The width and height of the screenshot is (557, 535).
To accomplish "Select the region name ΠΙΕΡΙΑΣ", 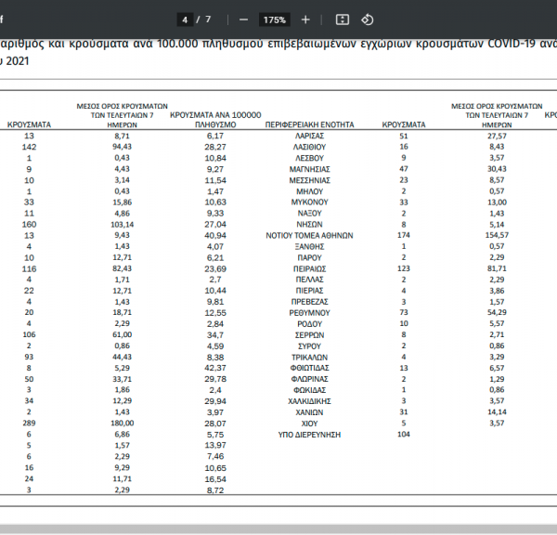I will coord(309,291).
